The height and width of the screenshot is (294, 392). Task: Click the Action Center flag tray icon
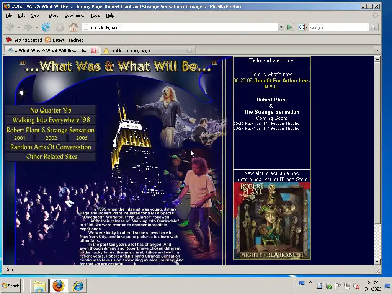pos(338,286)
